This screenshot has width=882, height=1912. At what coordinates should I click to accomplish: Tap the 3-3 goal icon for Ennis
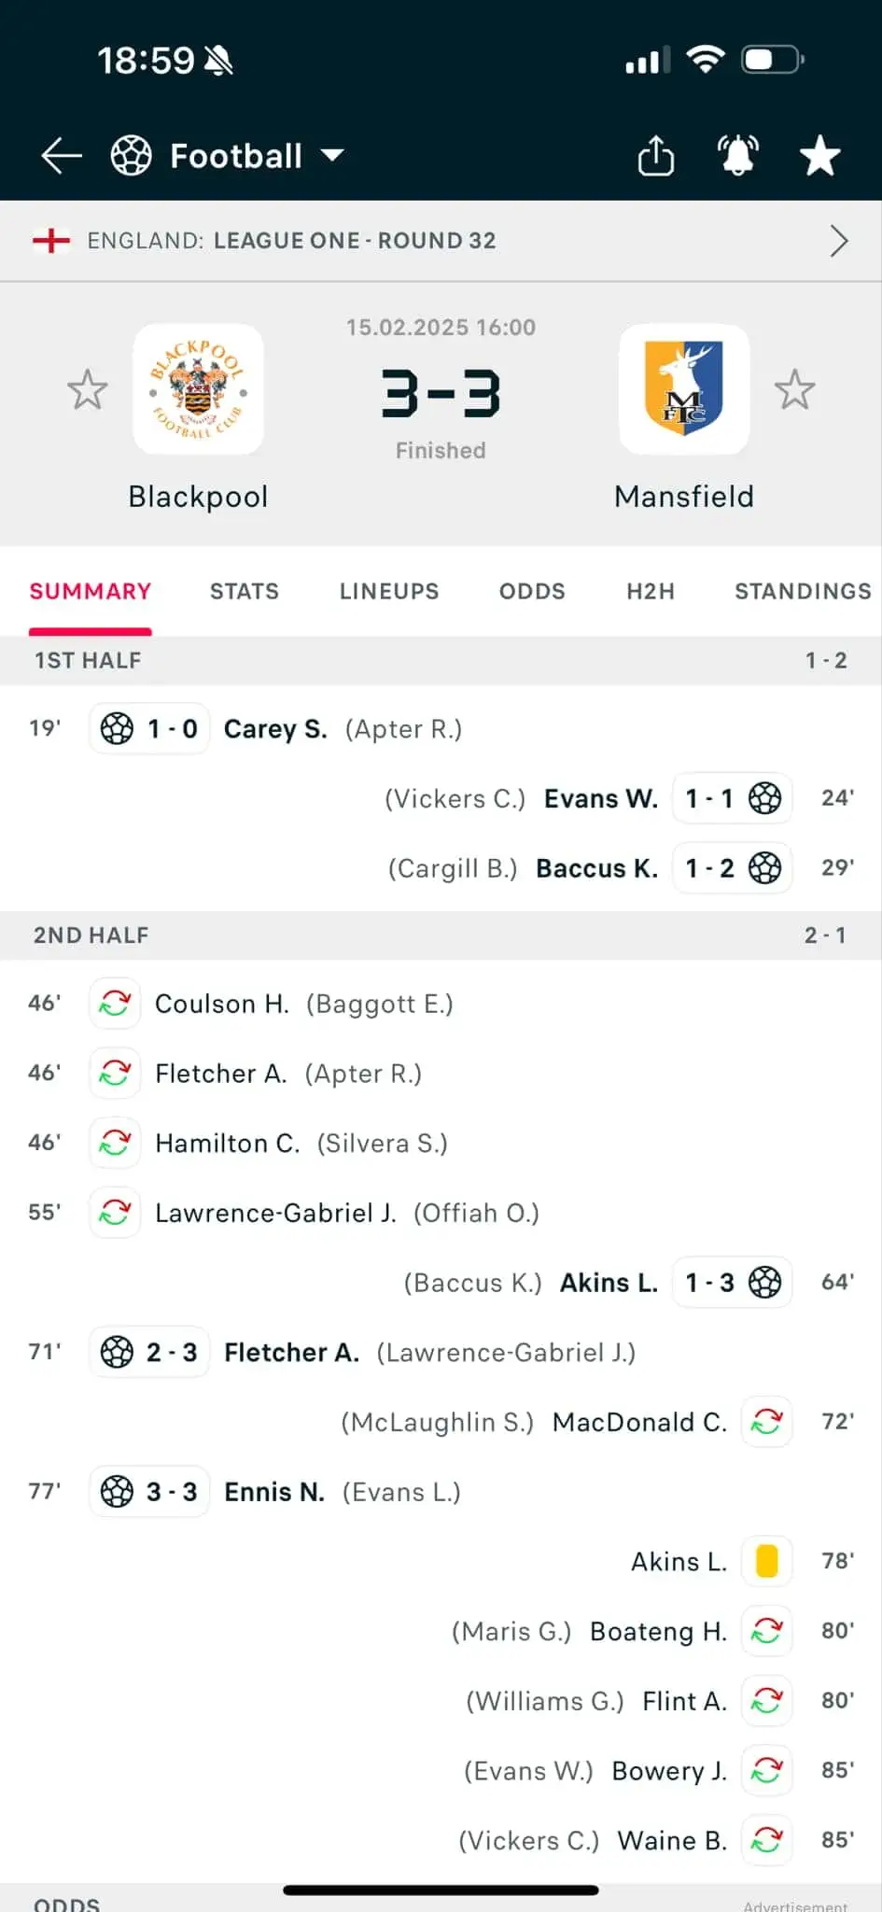coord(118,1491)
